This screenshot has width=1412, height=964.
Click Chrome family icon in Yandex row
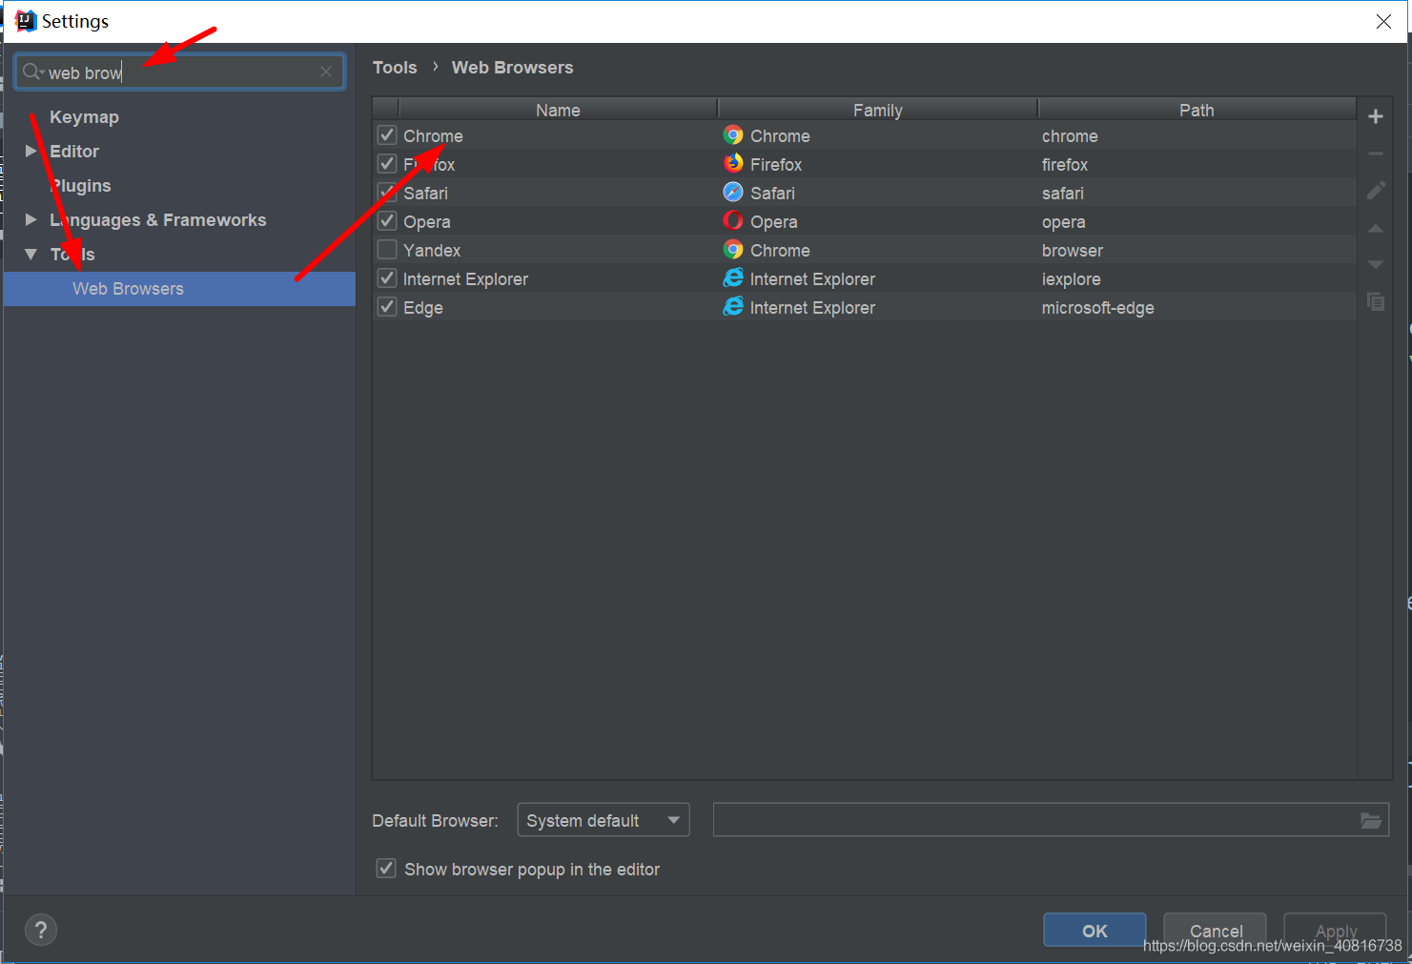(x=733, y=250)
